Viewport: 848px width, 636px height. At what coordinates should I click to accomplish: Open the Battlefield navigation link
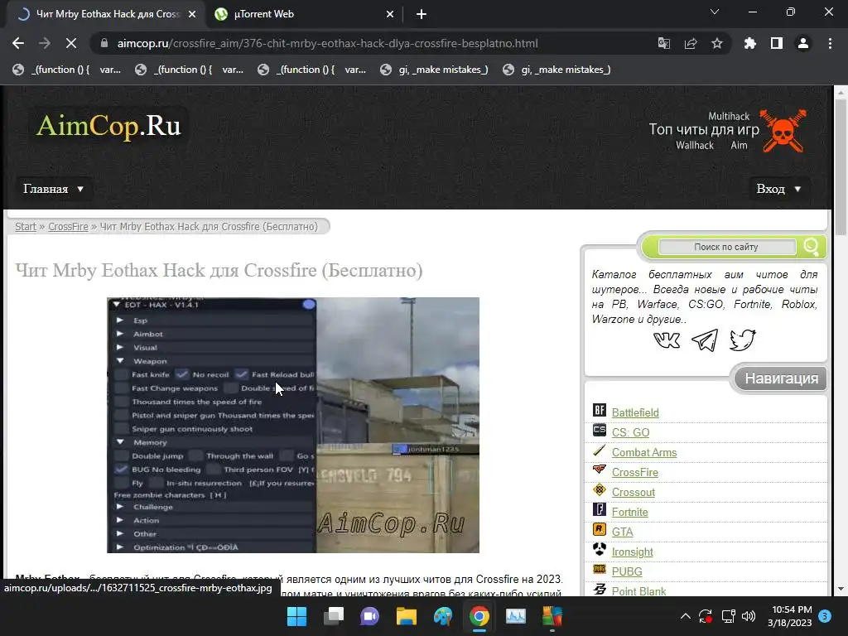(635, 412)
